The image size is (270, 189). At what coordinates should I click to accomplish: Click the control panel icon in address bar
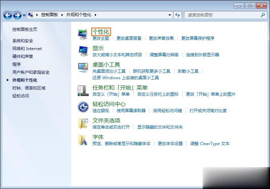(x=31, y=15)
